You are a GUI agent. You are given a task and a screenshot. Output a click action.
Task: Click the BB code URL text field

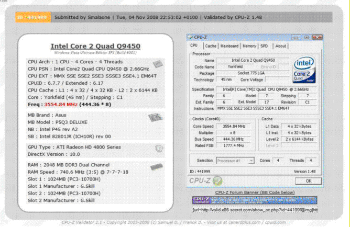[255, 210]
